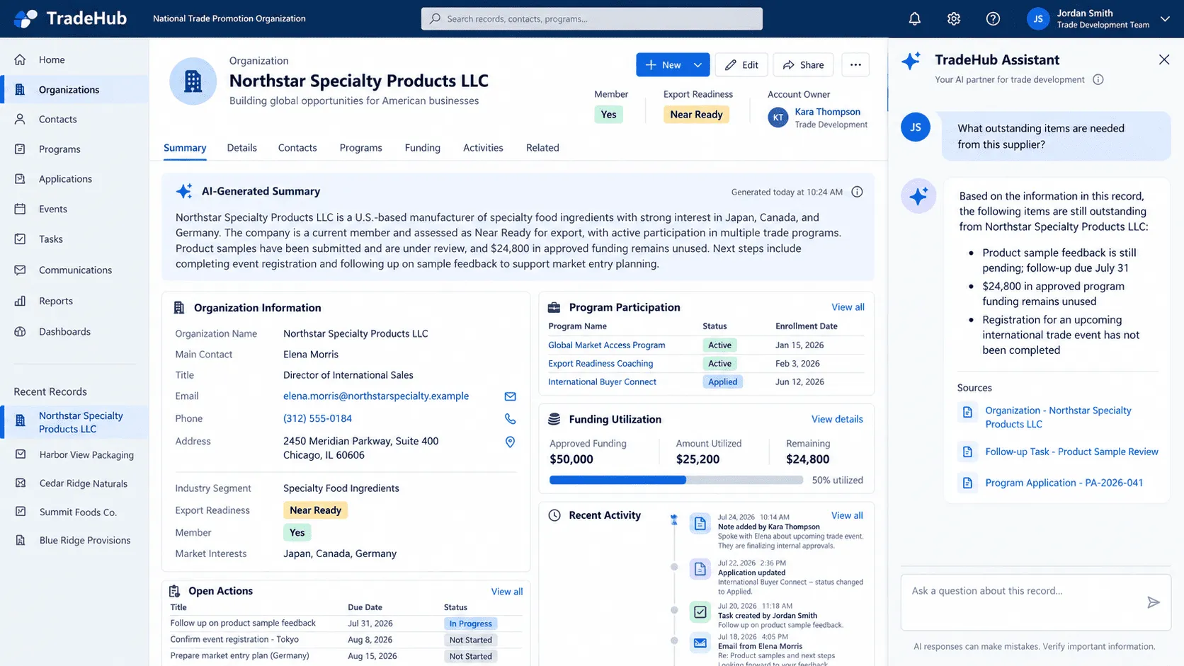Click the info icon in TradeHub Assistant subtitle

[1098, 79]
